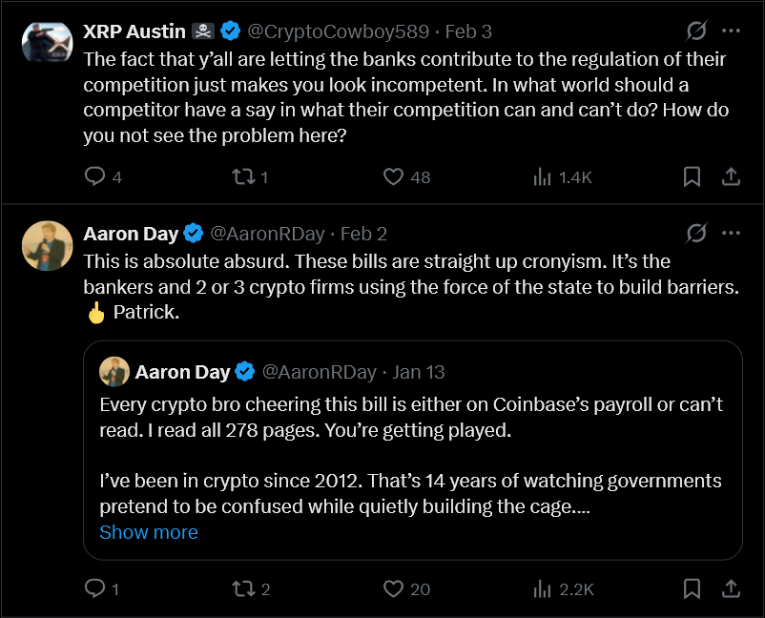The width and height of the screenshot is (765, 618).
Task: Like Aaron Day's Feb 2 post
Action: 393,588
